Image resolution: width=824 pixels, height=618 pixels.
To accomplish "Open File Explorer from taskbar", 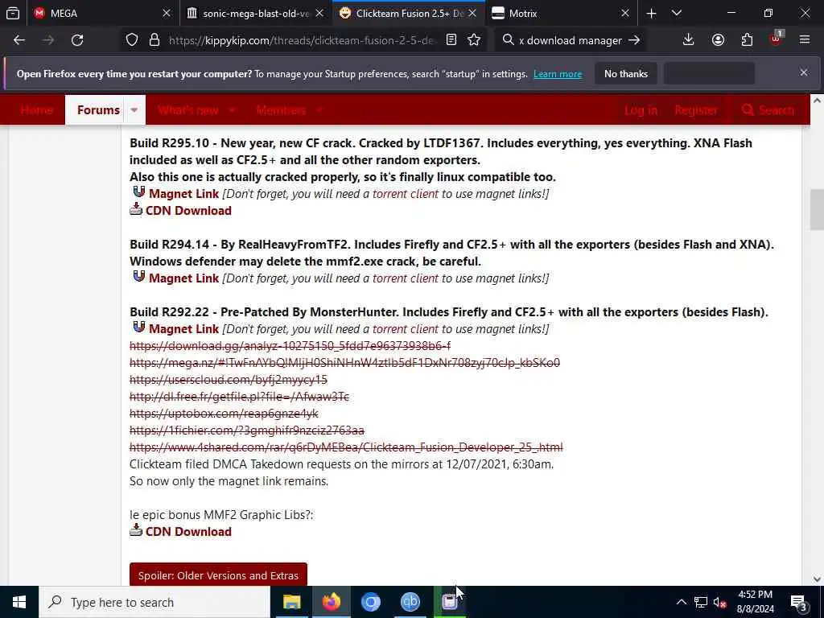I will pyautogui.click(x=291, y=602).
